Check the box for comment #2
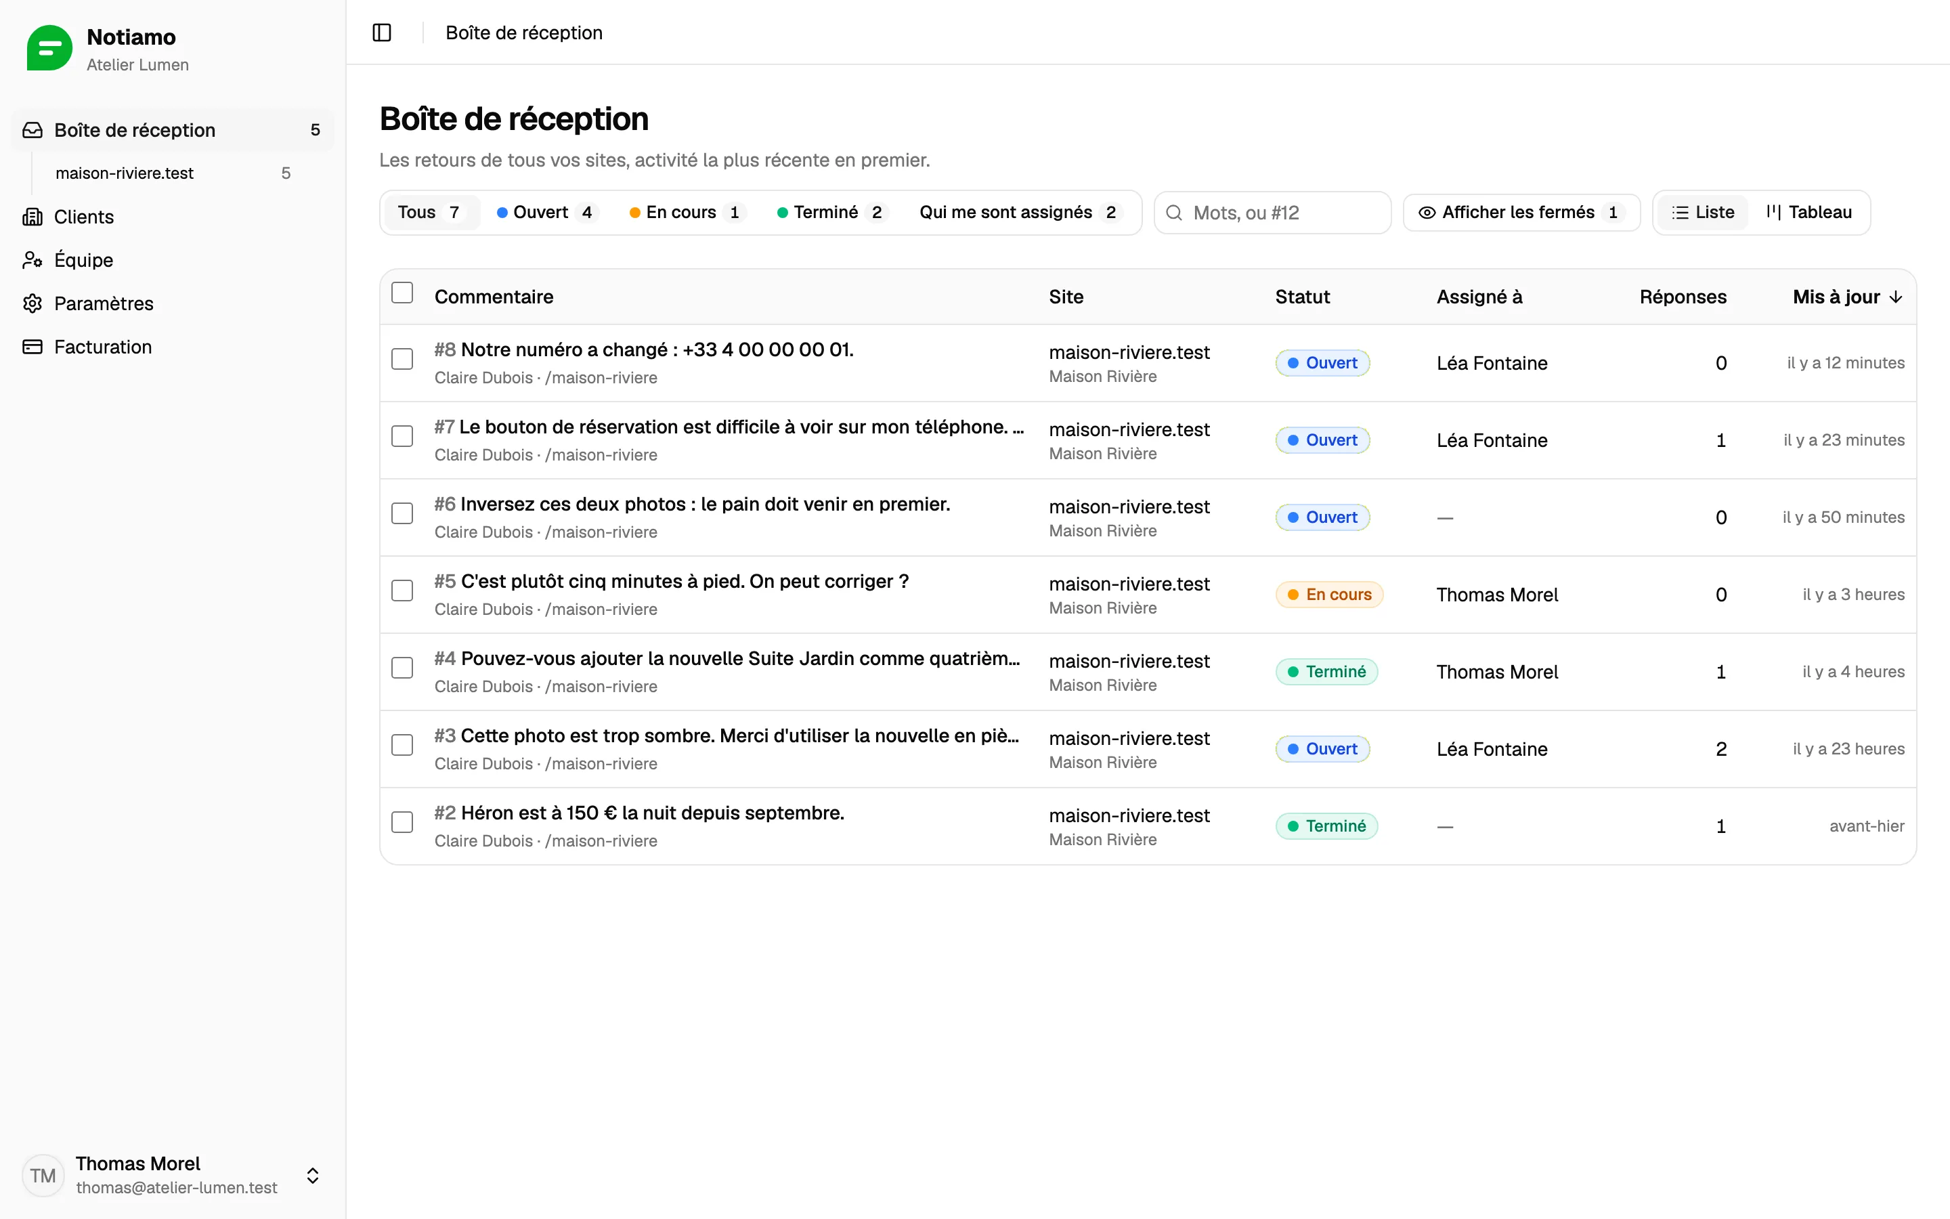Image resolution: width=1950 pixels, height=1219 pixels. (x=402, y=822)
